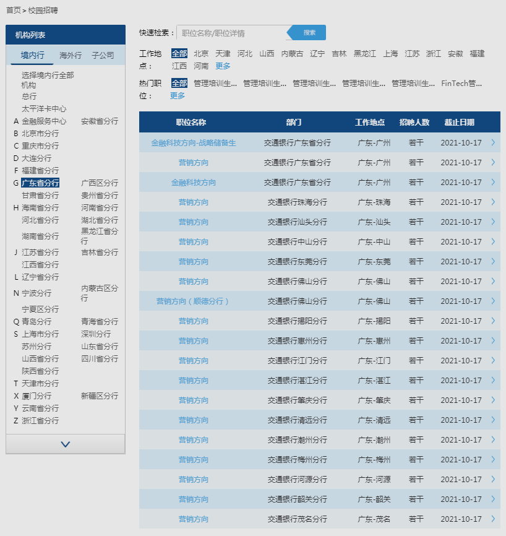Focus the 职位名称/职位详情 search field
506x536 pixels.
[233, 33]
